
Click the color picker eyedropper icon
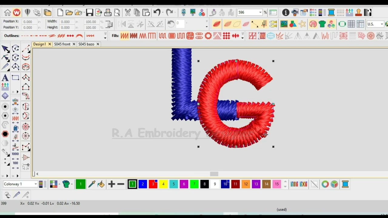click(x=92, y=184)
